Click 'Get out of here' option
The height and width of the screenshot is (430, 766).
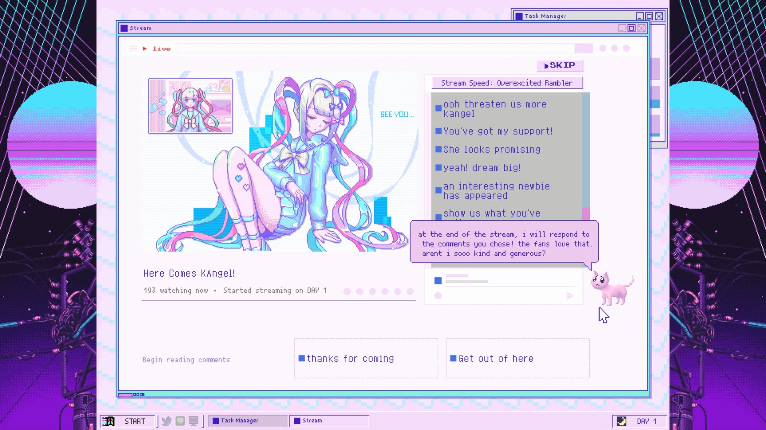517,359
